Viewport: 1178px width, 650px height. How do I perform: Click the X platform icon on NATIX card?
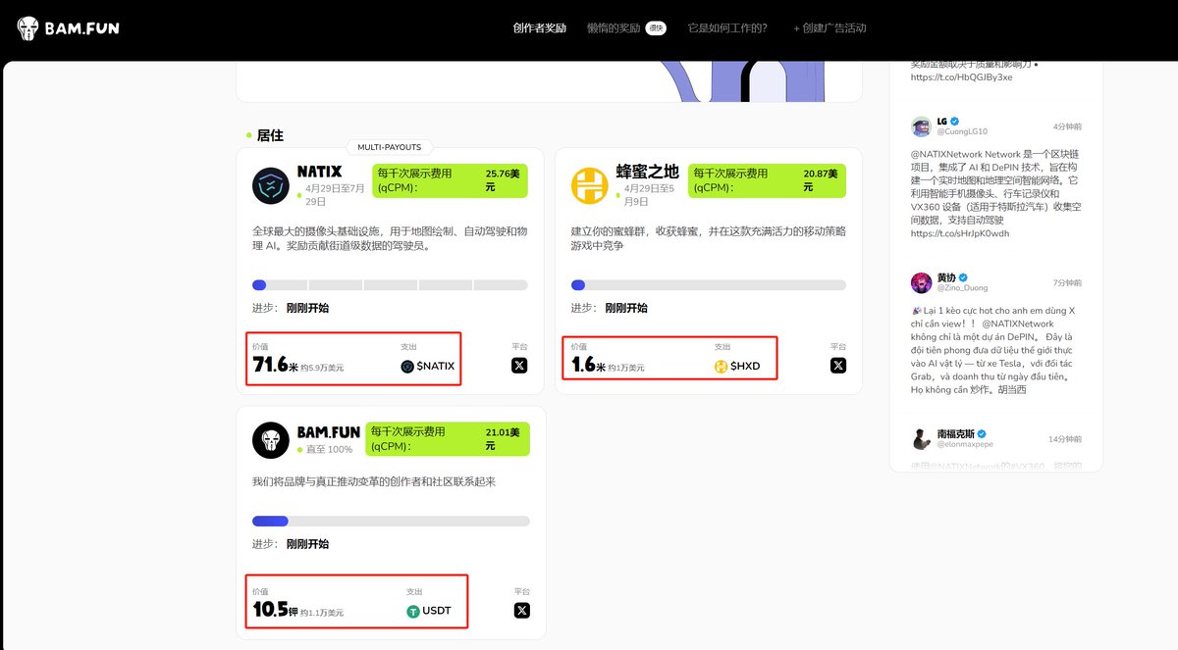[519, 366]
